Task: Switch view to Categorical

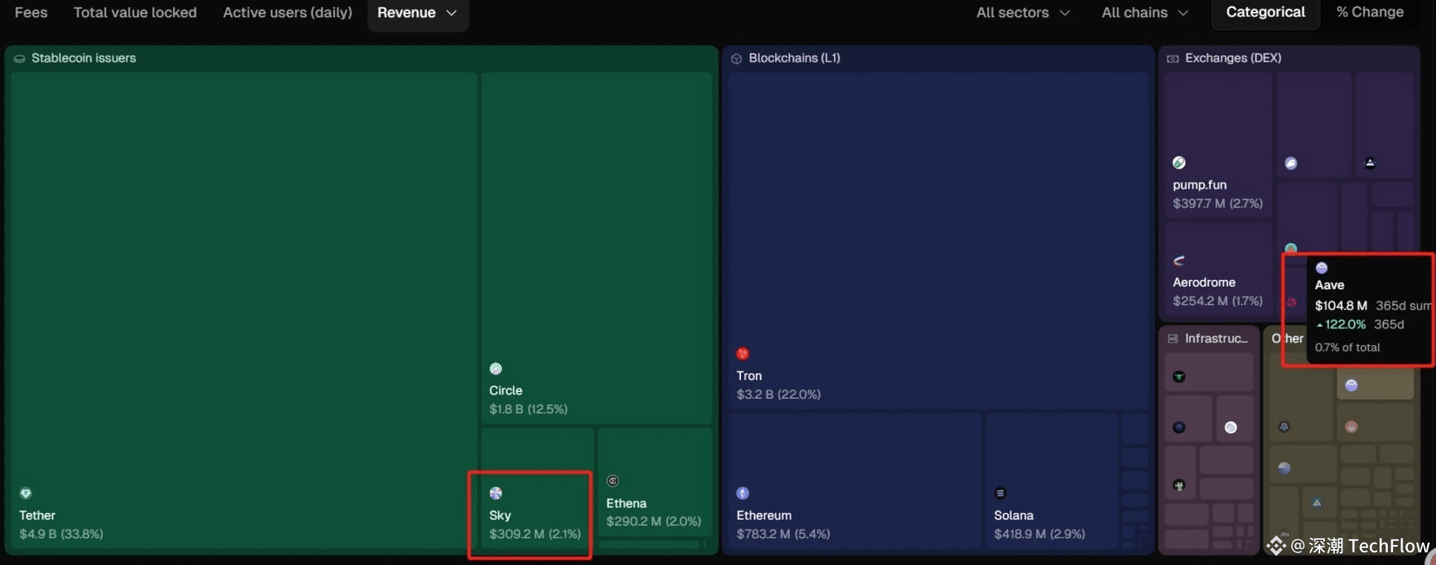Action: pyautogui.click(x=1265, y=13)
